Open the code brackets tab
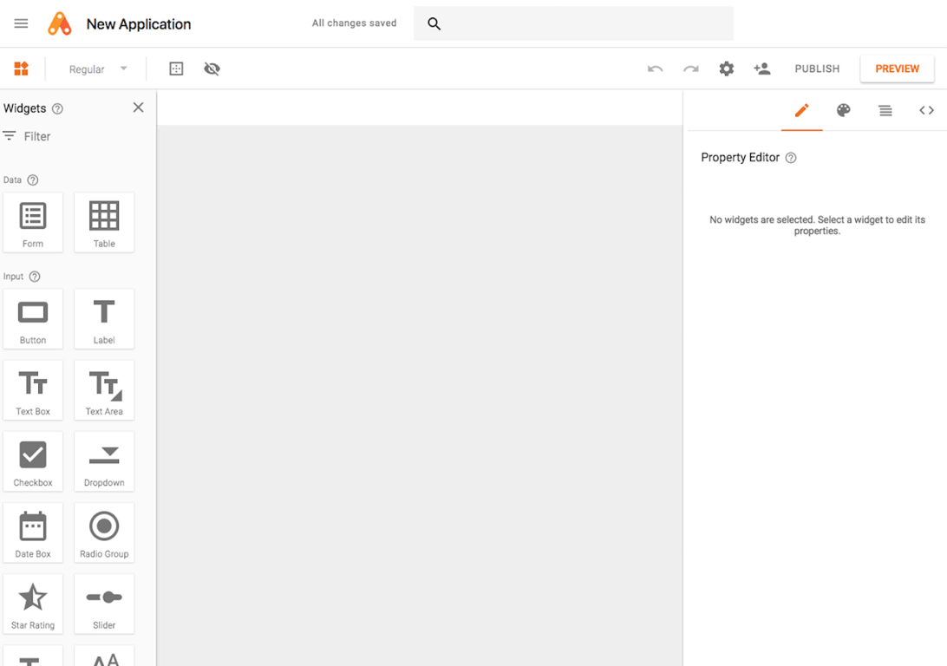Screen dimensions: 947x666 [x=926, y=110]
